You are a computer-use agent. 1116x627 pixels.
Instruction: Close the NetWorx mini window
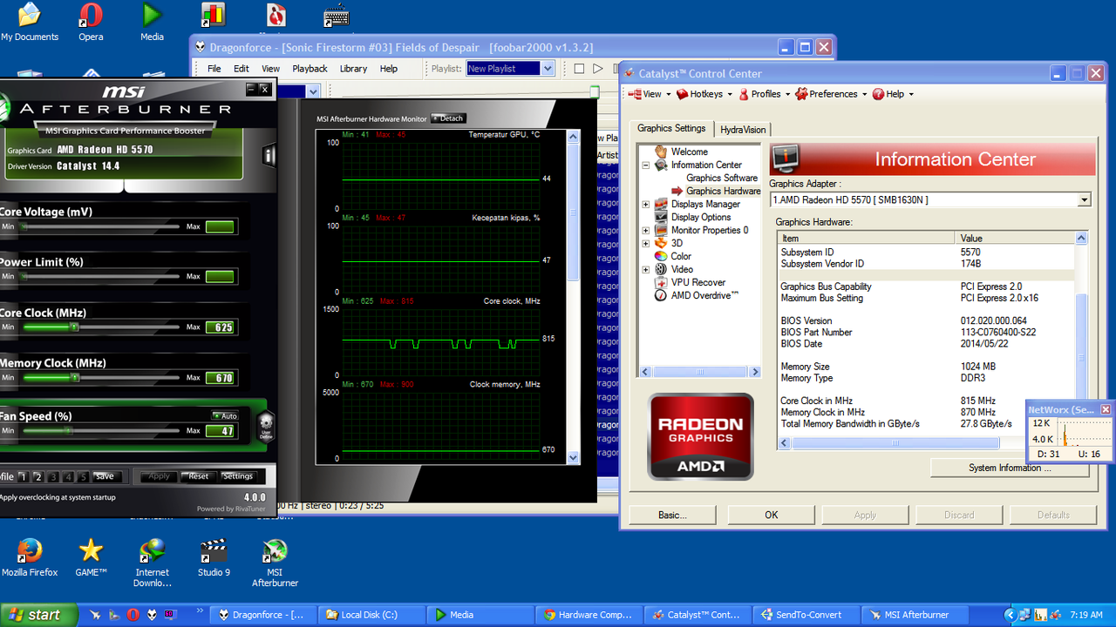point(1106,409)
